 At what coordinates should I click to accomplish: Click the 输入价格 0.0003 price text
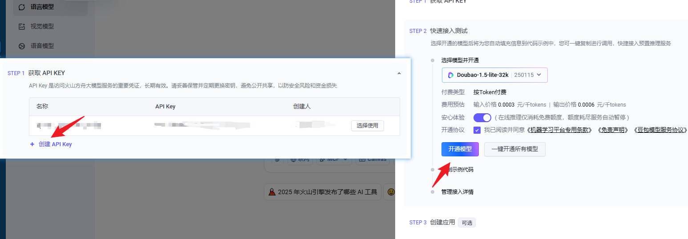(510, 105)
